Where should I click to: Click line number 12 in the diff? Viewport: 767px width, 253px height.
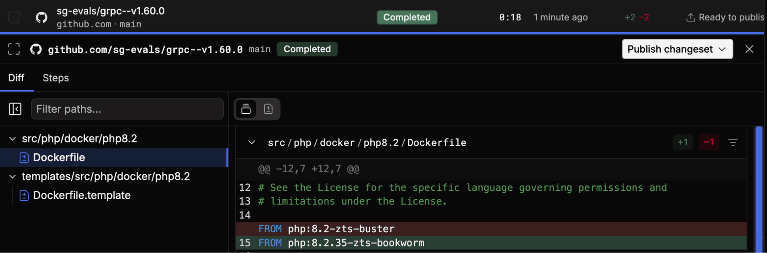[x=245, y=188]
